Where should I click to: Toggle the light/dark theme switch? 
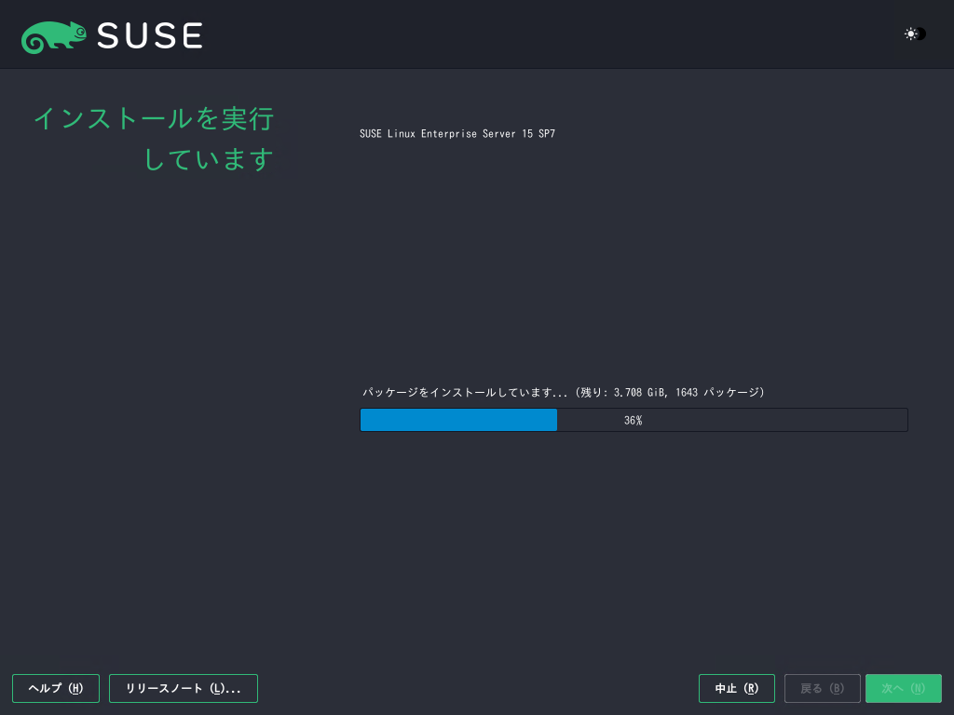pyautogui.click(x=915, y=34)
